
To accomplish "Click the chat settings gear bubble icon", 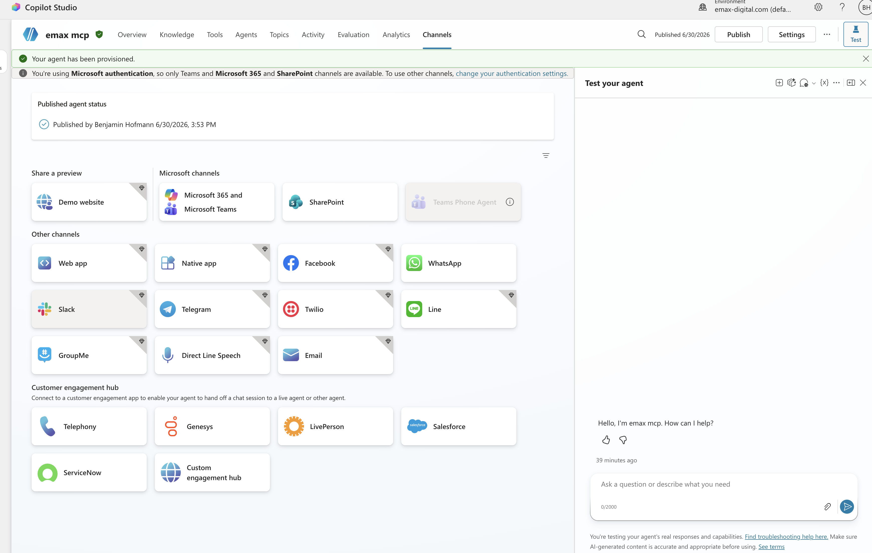I will 804,83.
